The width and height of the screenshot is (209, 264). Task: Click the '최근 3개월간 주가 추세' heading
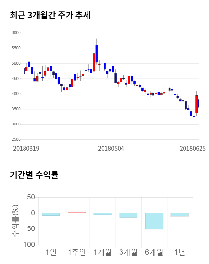pyautogui.click(x=50, y=15)
